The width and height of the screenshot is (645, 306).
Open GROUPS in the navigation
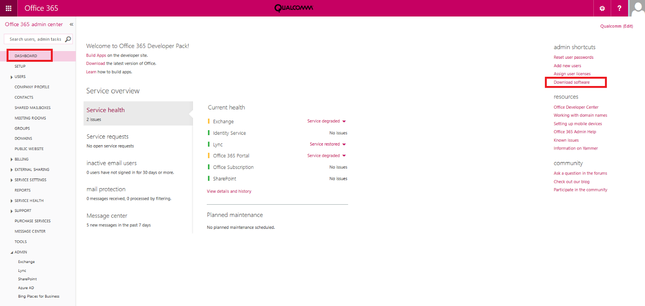[22, 129]
